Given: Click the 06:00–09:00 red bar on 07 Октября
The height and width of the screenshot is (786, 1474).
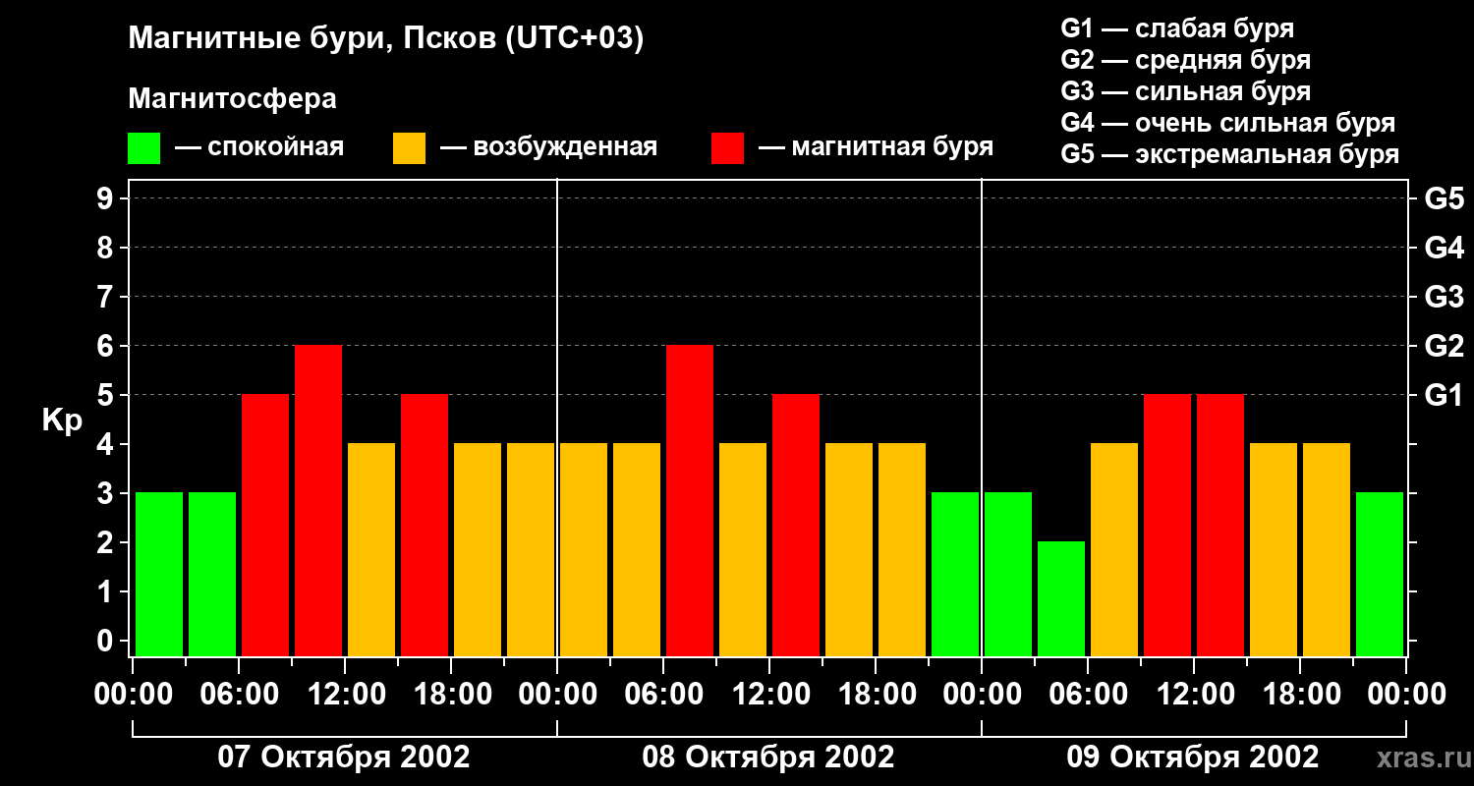Looking at the screenshot, I should point(265,525).
